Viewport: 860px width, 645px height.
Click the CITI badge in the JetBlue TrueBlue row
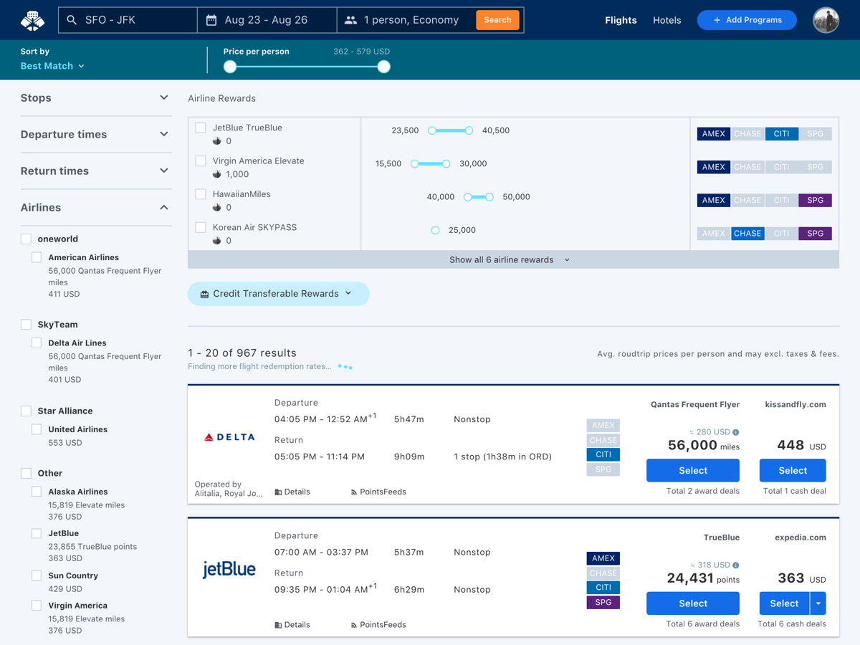pyautogui.click(x=781, y=134)
